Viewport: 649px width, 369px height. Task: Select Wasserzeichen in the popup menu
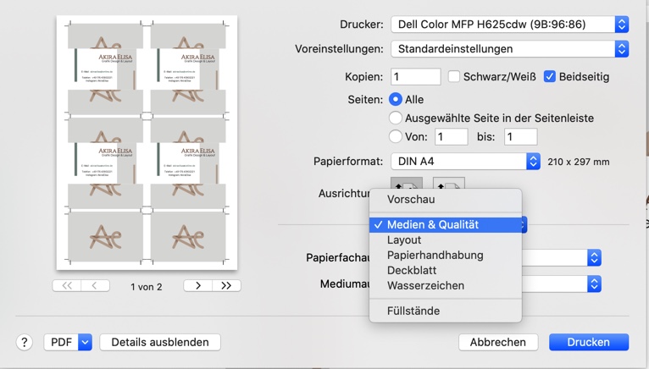pyautogui.click(x=425, y=285)
